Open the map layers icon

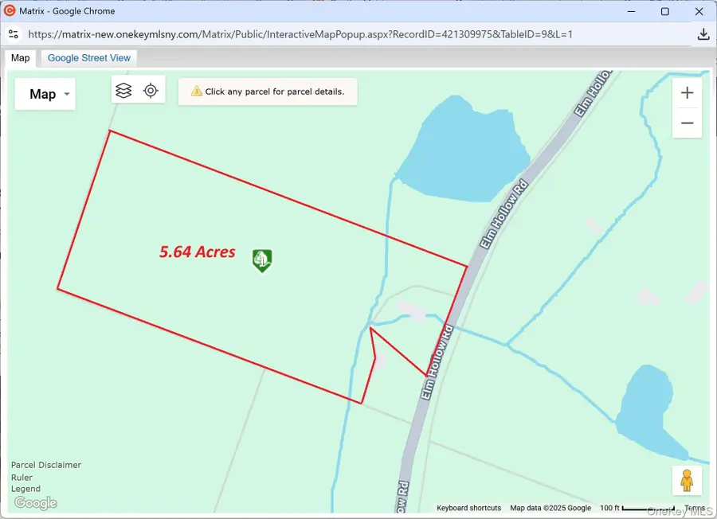coord(123,91)
